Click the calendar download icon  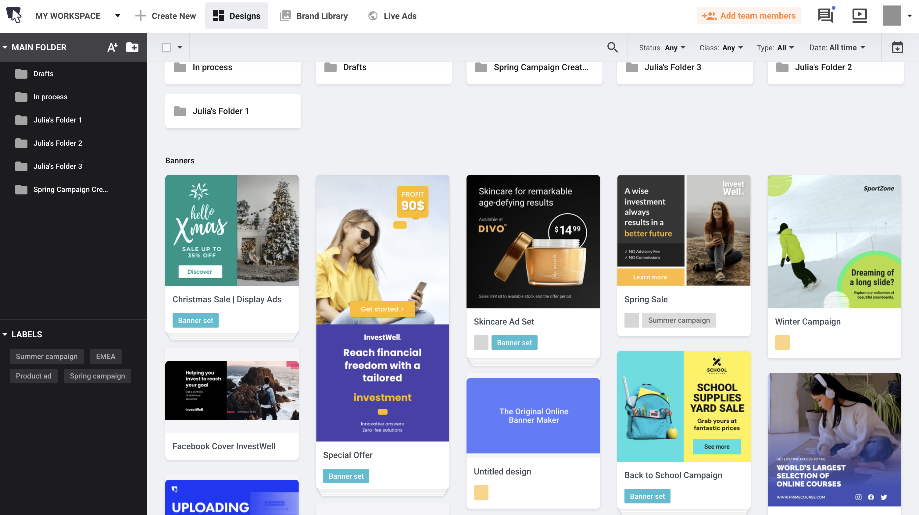[x=897, y=48]
